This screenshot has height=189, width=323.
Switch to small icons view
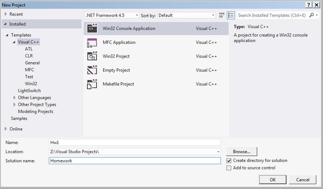tap(222, 15)
